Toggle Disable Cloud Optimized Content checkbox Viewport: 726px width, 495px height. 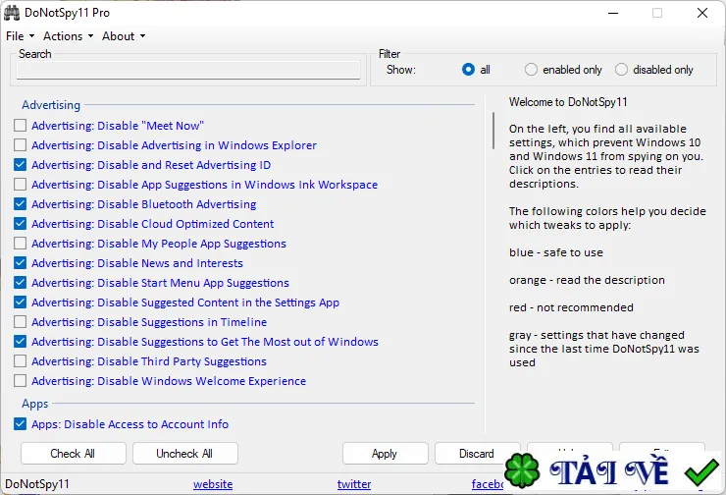[x=20, y=223]
